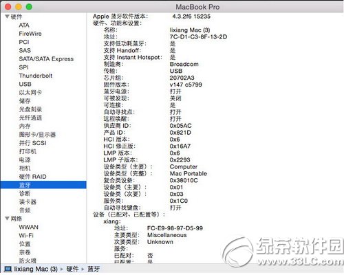Click the firmware value v147 c5799
The image size is (344, 275).
186,85
